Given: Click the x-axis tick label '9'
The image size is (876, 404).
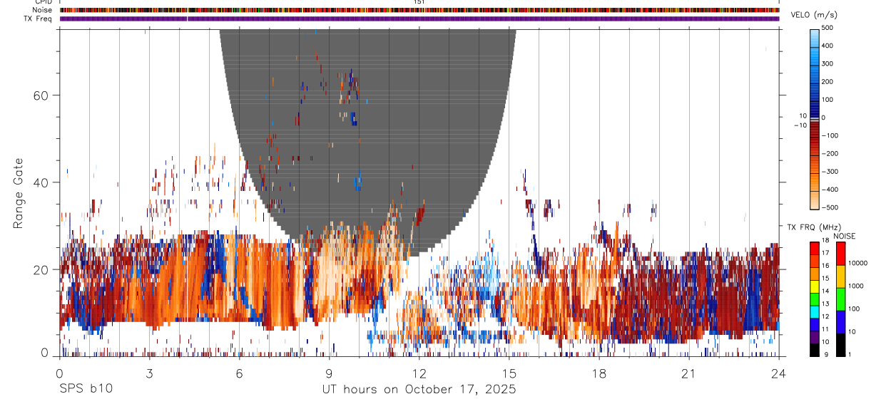Looking at the screenshot, I should click(x=329, y=373).
